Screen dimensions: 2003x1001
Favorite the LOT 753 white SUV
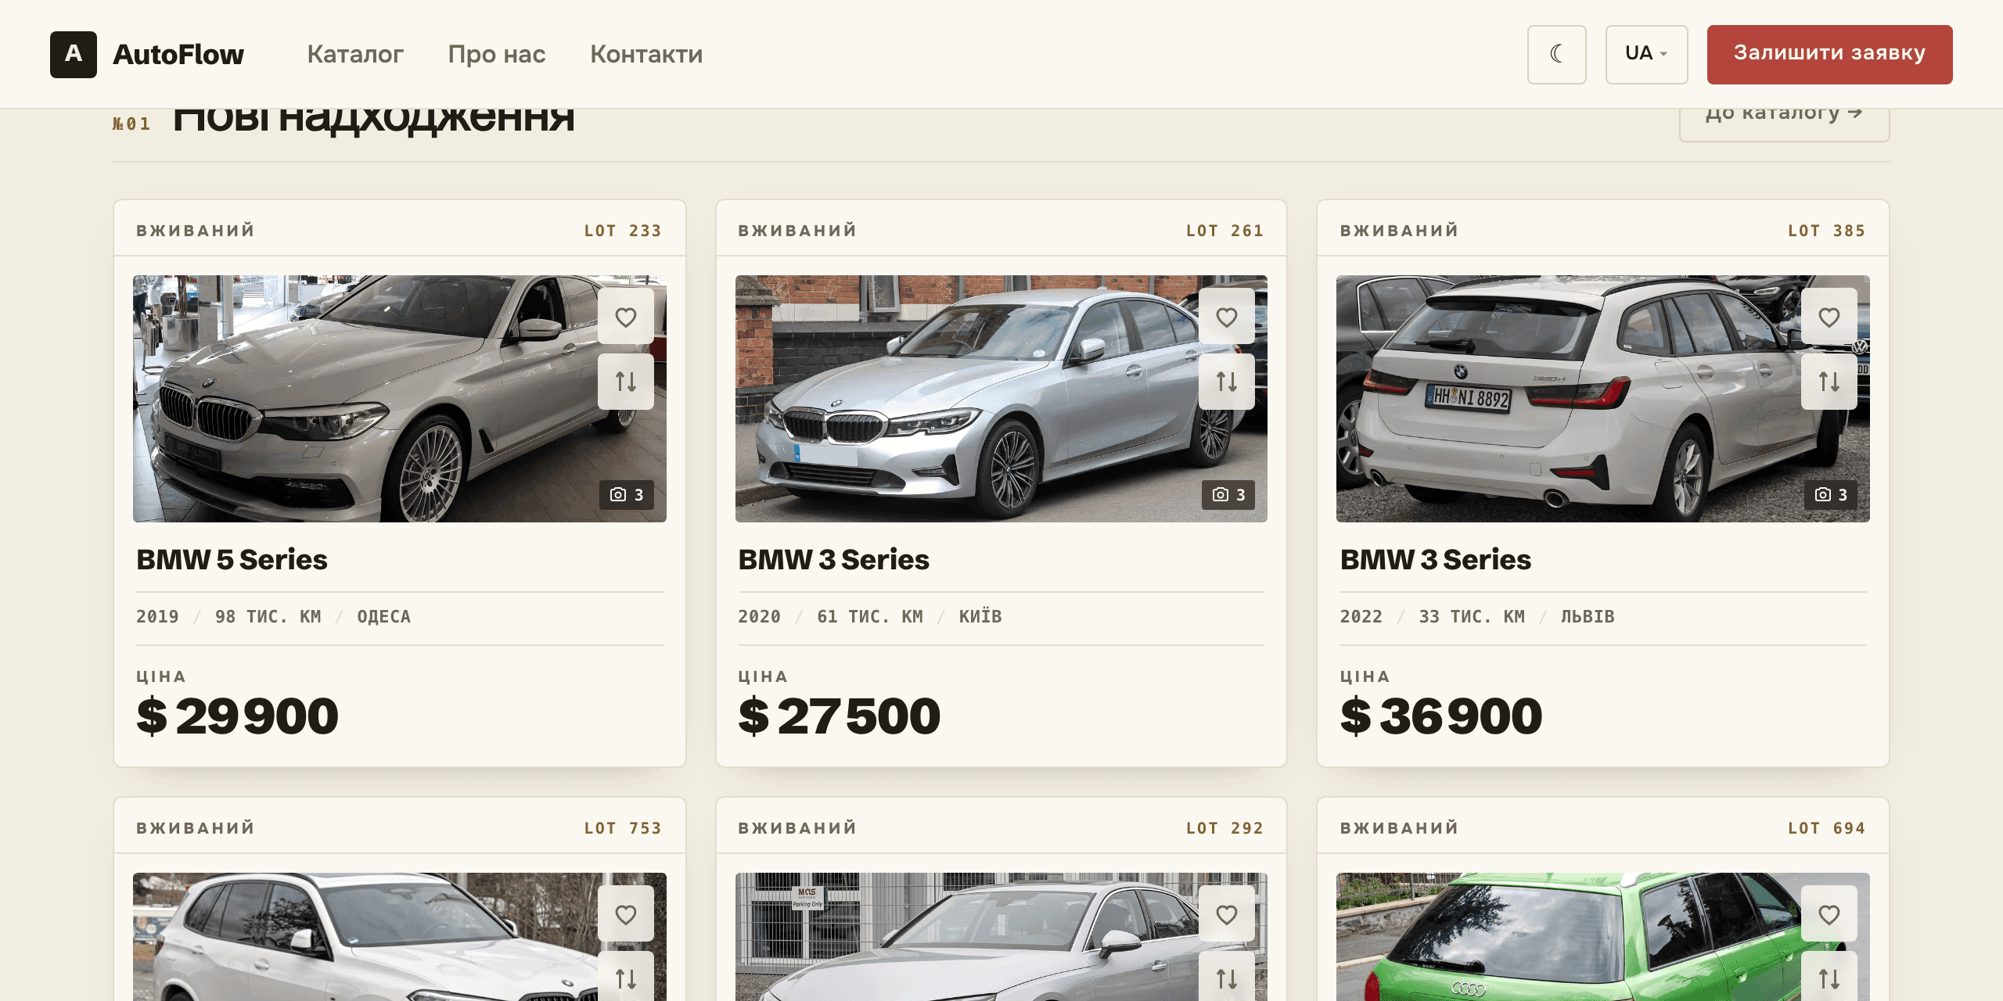(x=625, y=914)
